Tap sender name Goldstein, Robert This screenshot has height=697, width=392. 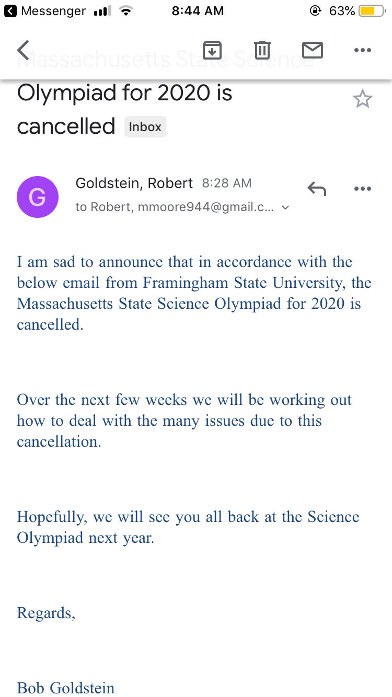[x=134, y=183]
